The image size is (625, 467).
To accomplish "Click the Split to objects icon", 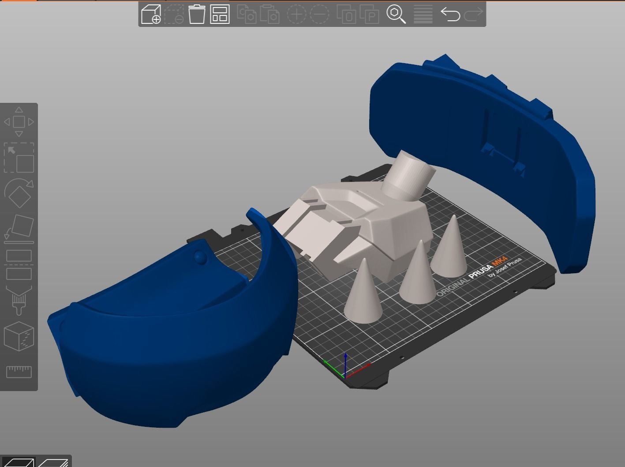I will [346, 14].
